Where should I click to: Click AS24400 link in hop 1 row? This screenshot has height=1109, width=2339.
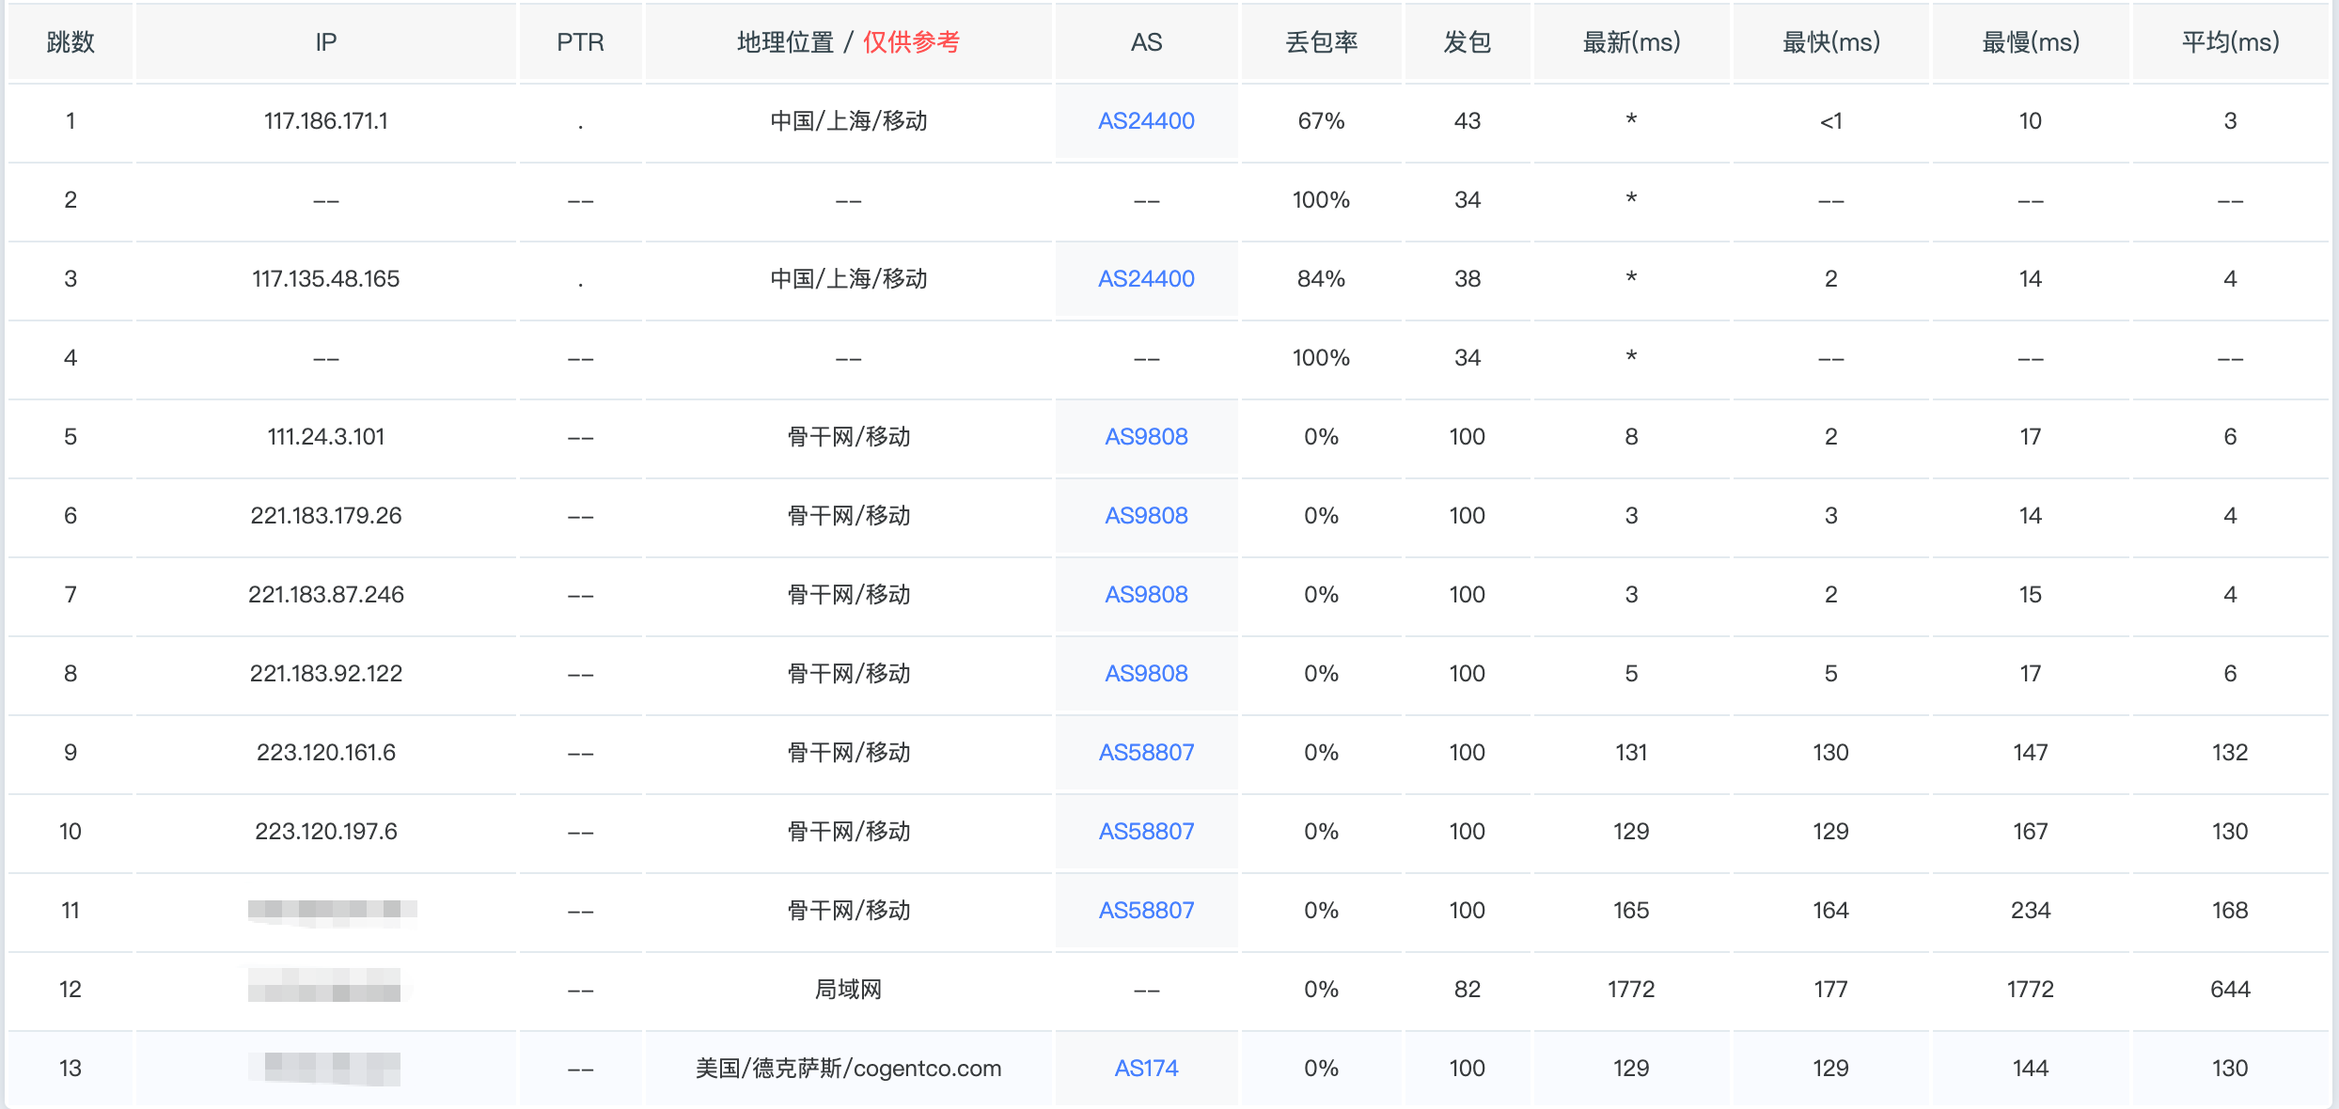(x=1146, y=121)
